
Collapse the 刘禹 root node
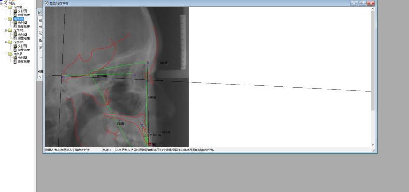pos(1,3)
